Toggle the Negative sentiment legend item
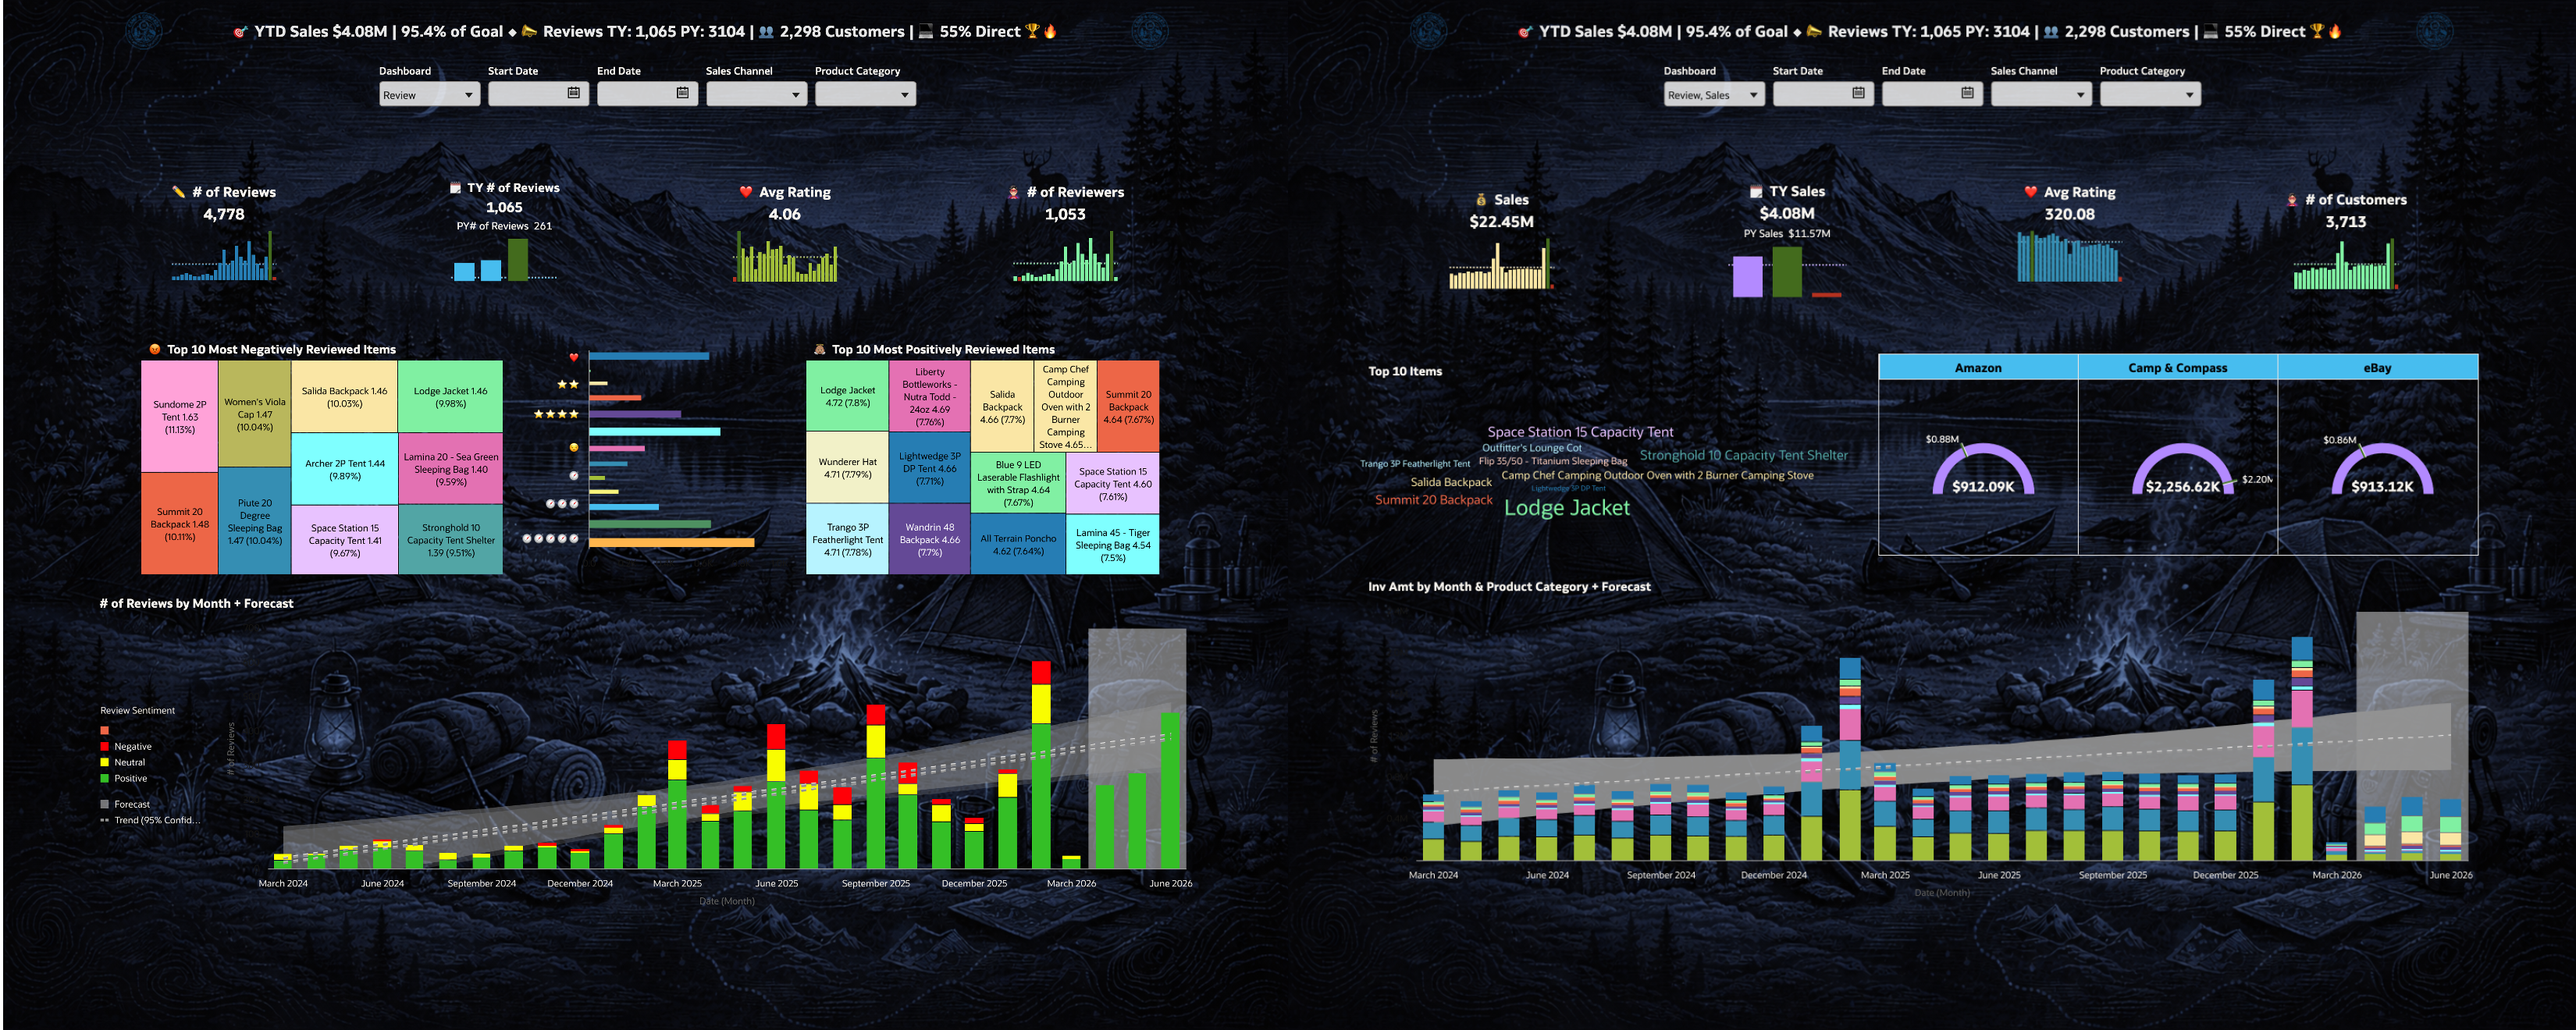Screen dimensions: 2576x1030 132,746
